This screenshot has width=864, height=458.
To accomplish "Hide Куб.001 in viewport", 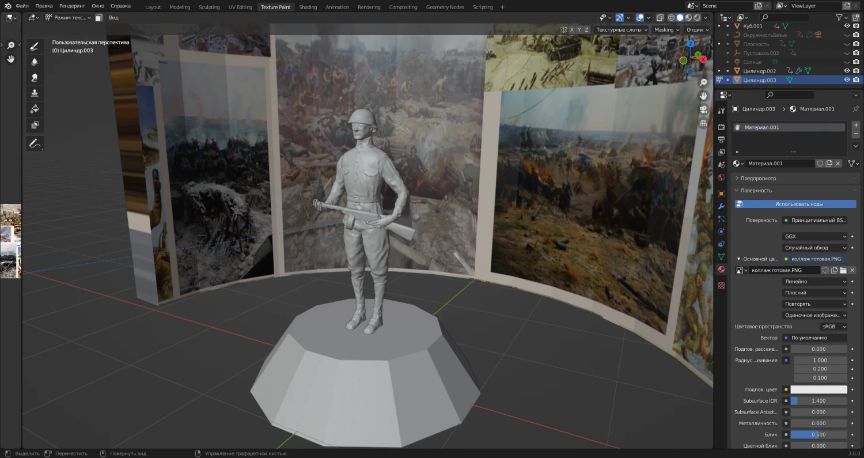I will click(x=847, y=26).
